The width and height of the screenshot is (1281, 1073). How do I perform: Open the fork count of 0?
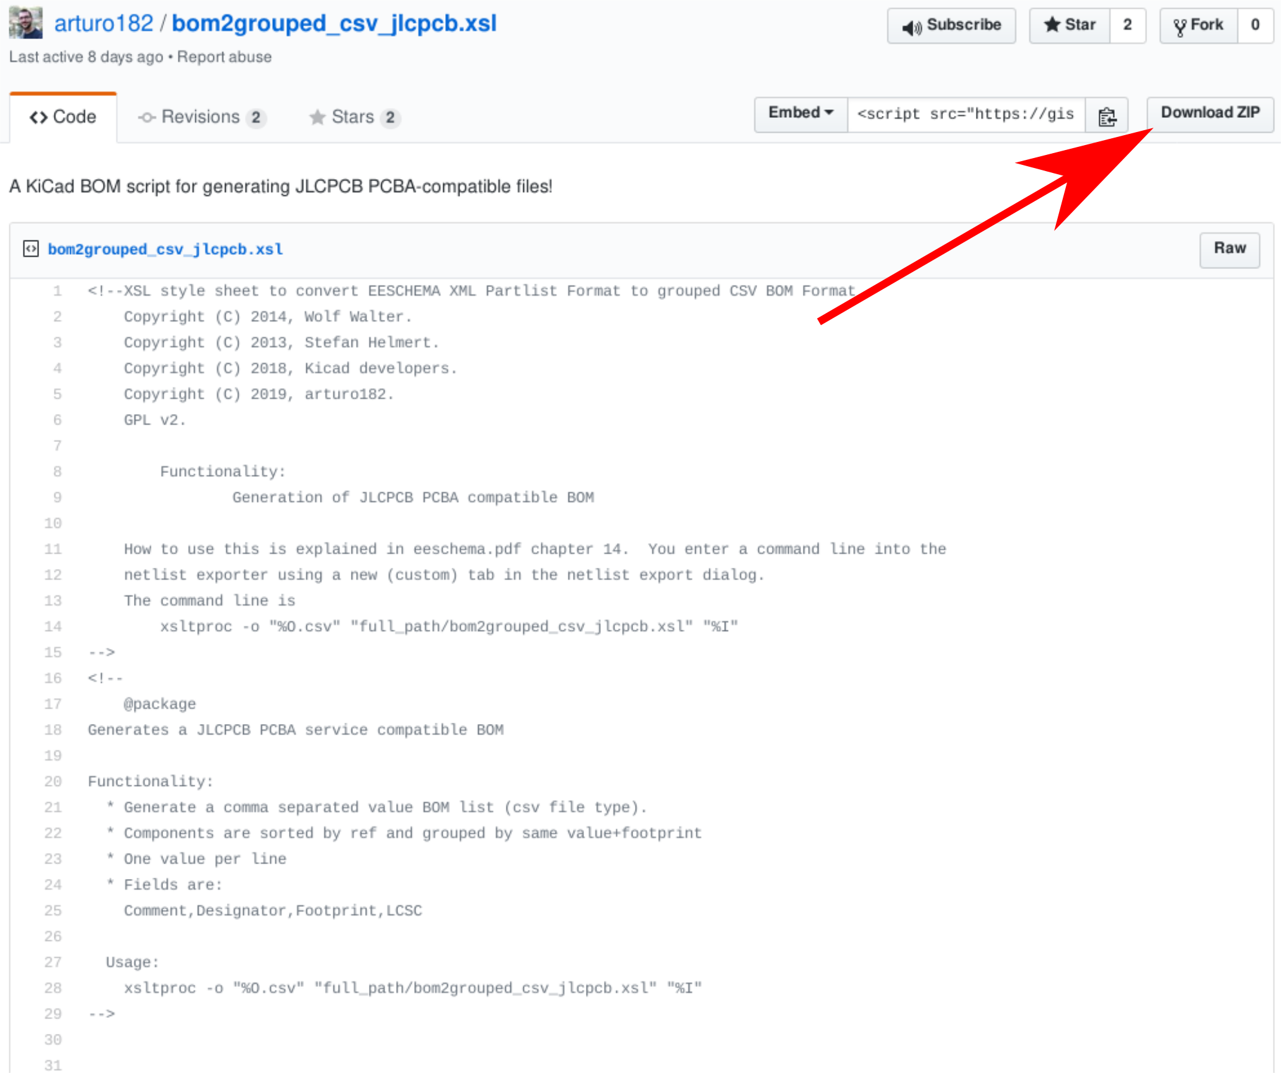[x=1255, y=25]
